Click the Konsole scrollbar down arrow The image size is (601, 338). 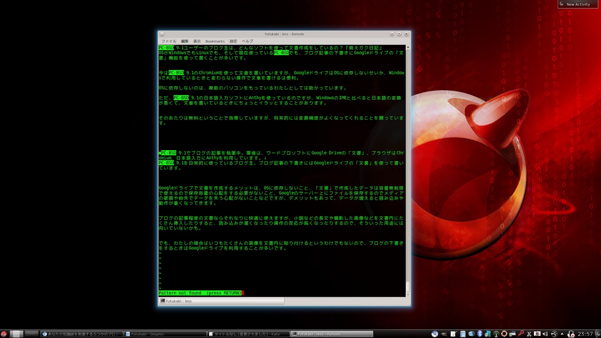point(408,295)
